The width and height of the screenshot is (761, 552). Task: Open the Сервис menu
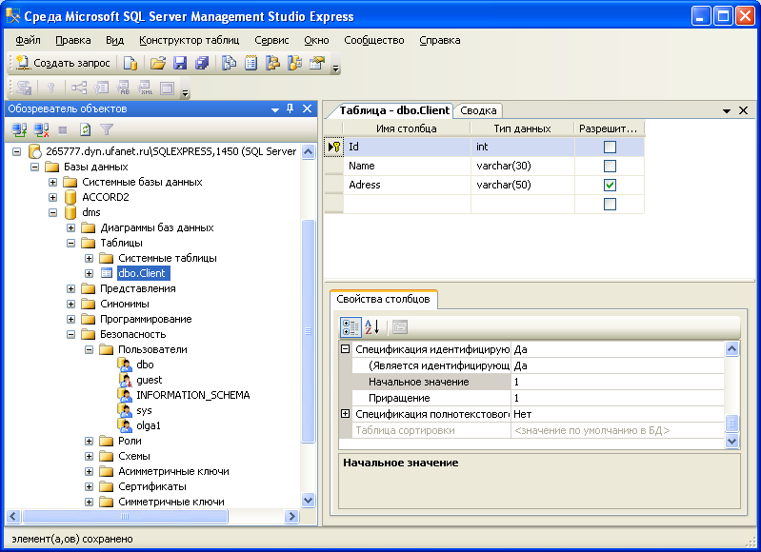271,40
